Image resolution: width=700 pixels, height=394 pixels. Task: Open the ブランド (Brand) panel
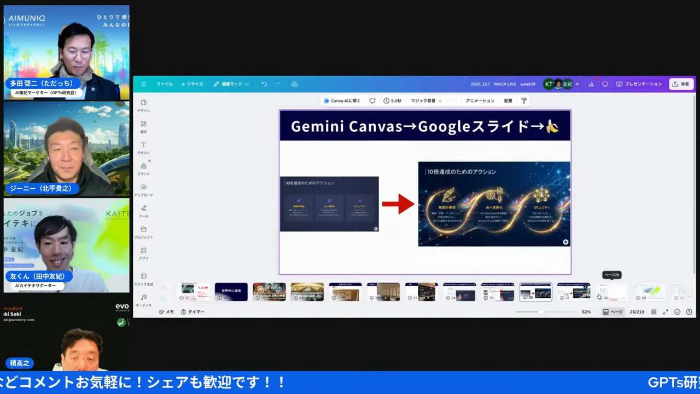pos(143,170)
